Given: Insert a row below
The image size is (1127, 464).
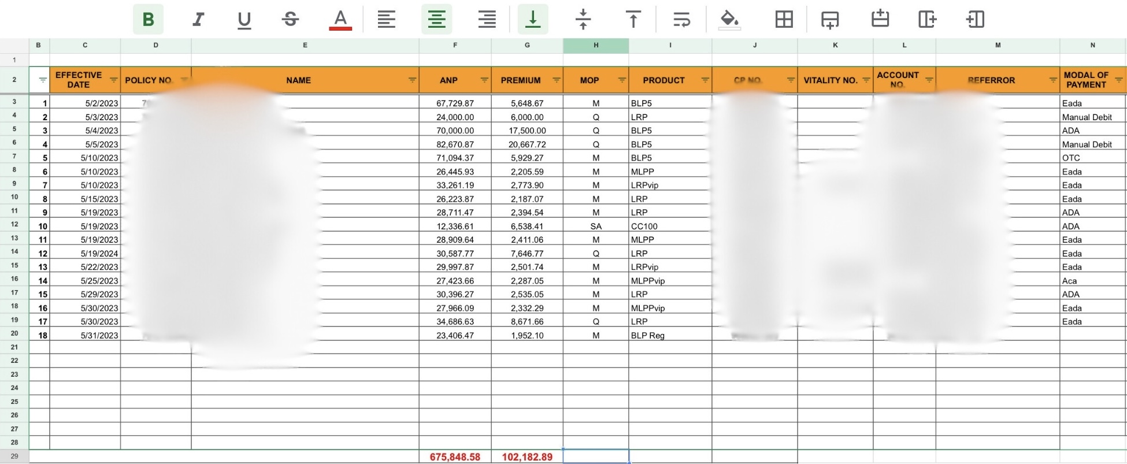Looking at the screenshot, I should [x=830, y=20].
